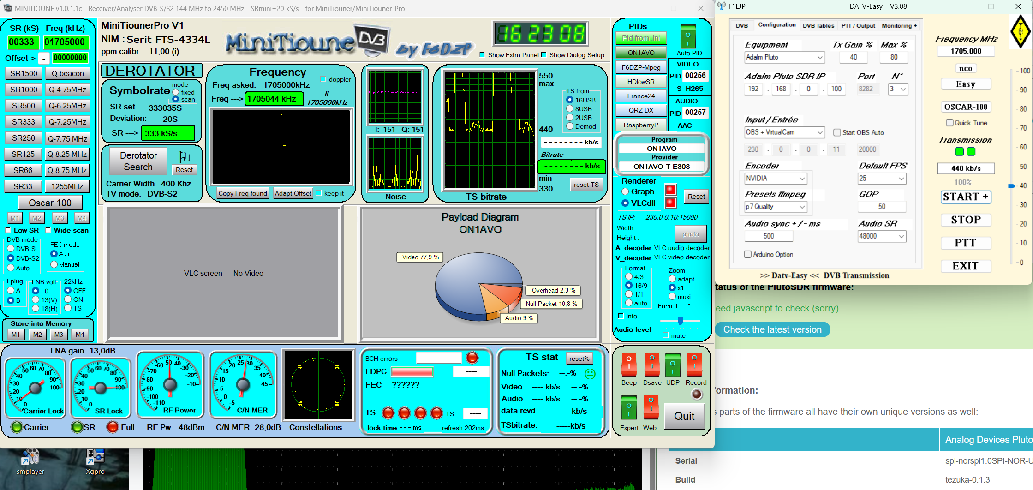The image size is (1033, 490).
Task: Enable the Show Extra Panel checkbox
Action: pyautogui.click(x=482, y=55)
